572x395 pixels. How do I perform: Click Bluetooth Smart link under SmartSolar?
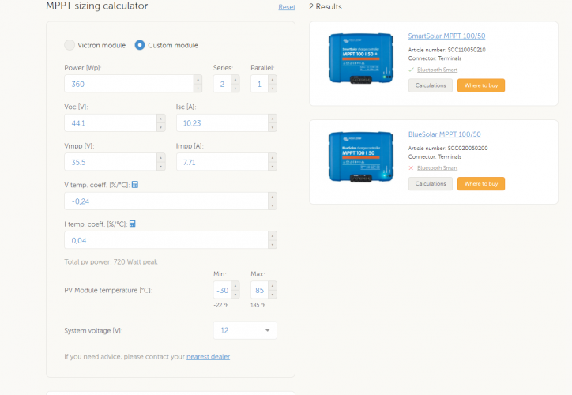[x=437, y=70]
